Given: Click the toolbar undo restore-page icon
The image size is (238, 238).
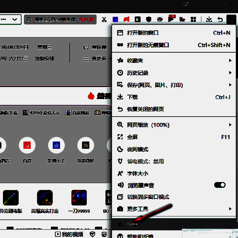Looking at the screenshot, I should point(220,19).
